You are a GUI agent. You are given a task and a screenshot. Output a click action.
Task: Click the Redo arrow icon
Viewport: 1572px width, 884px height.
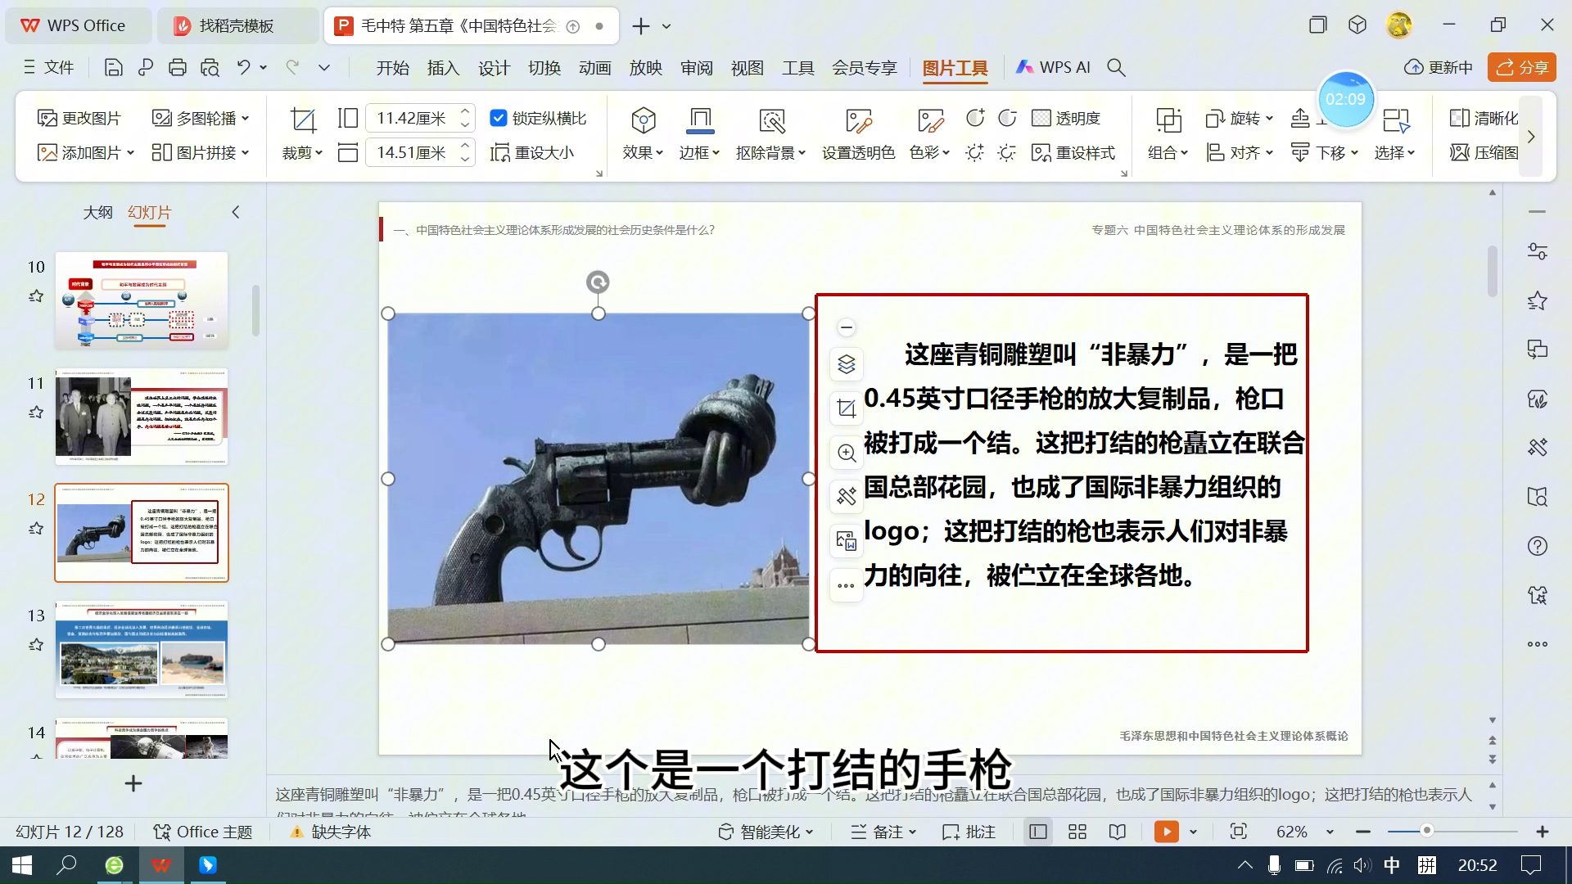[292, 68]
